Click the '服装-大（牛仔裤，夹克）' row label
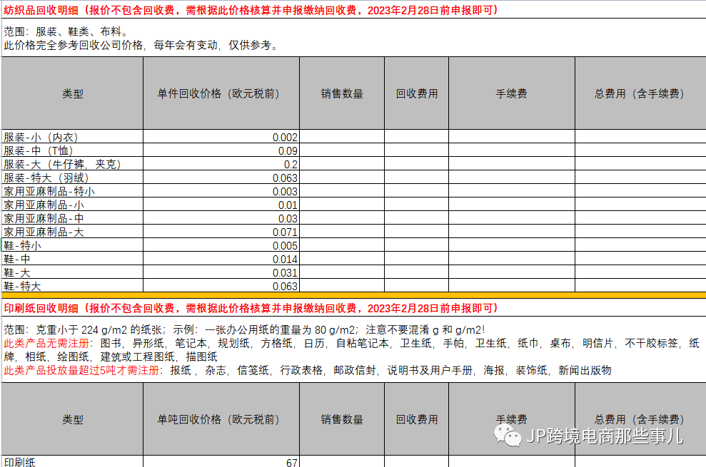This screenshot has width=706, height=467. 63,164
